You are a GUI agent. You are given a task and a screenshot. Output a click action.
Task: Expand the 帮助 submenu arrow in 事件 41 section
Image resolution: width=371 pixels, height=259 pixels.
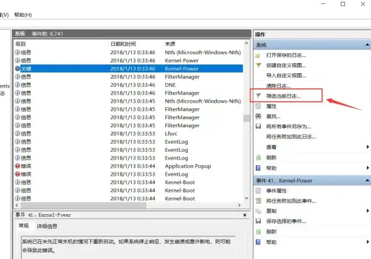[x=368, y=242]
